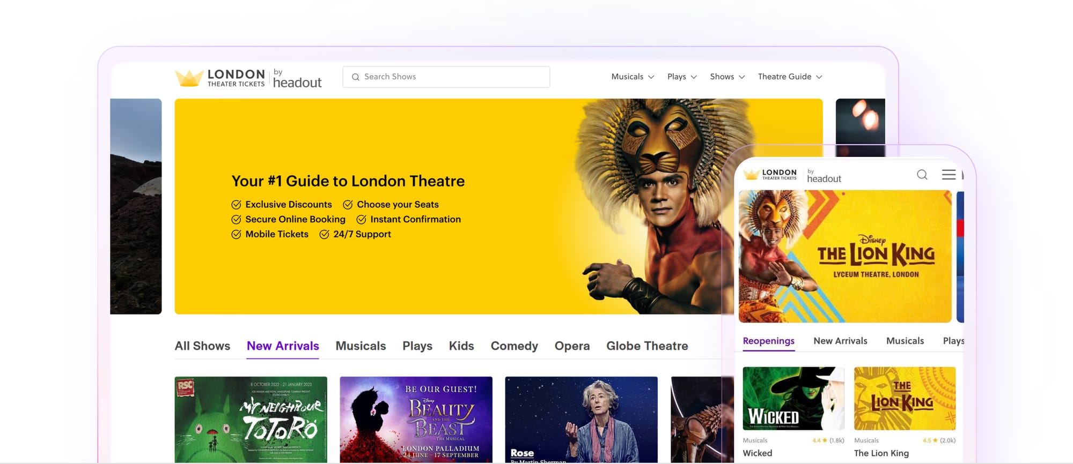This screenshot has width=1073, height=464.
Task: Open Lion King thumbnail in mobile list
Action: point(905,398)
